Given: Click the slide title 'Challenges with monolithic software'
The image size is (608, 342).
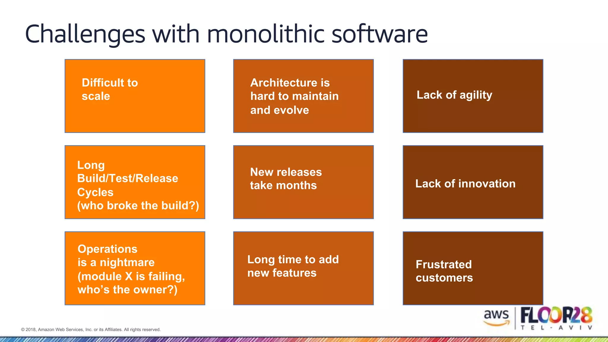Looking at the screenshot, I should [x=226, y=34].
